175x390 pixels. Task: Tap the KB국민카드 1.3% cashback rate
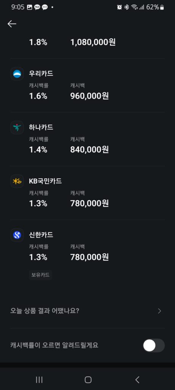tap(38, 203)
